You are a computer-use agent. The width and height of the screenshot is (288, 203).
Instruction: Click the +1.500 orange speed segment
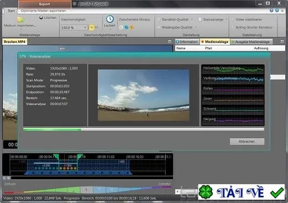[x=68, y=165]
